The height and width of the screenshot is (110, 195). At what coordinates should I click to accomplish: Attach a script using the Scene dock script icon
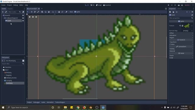tap(23, 12)
